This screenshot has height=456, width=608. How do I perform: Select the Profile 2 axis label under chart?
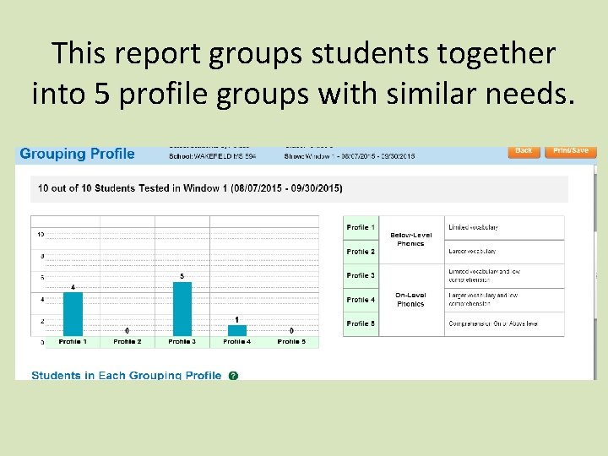tap(128, 342)
